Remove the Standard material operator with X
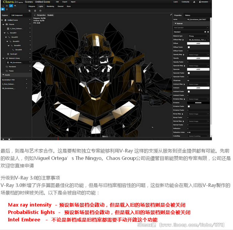Viewport: 233px width, 230px height. (208, 32)
